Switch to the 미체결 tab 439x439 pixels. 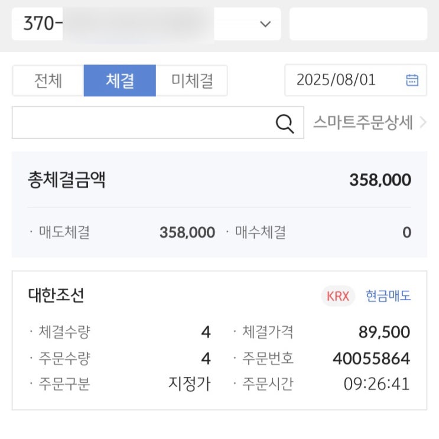coord(192,80)
